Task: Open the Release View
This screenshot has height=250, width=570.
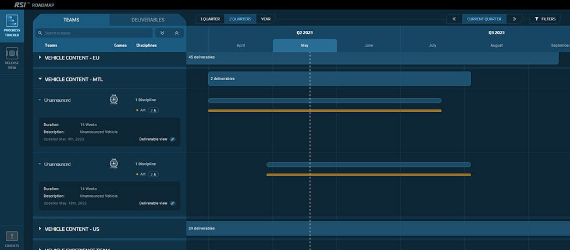Action: click(x=12, y=58)
